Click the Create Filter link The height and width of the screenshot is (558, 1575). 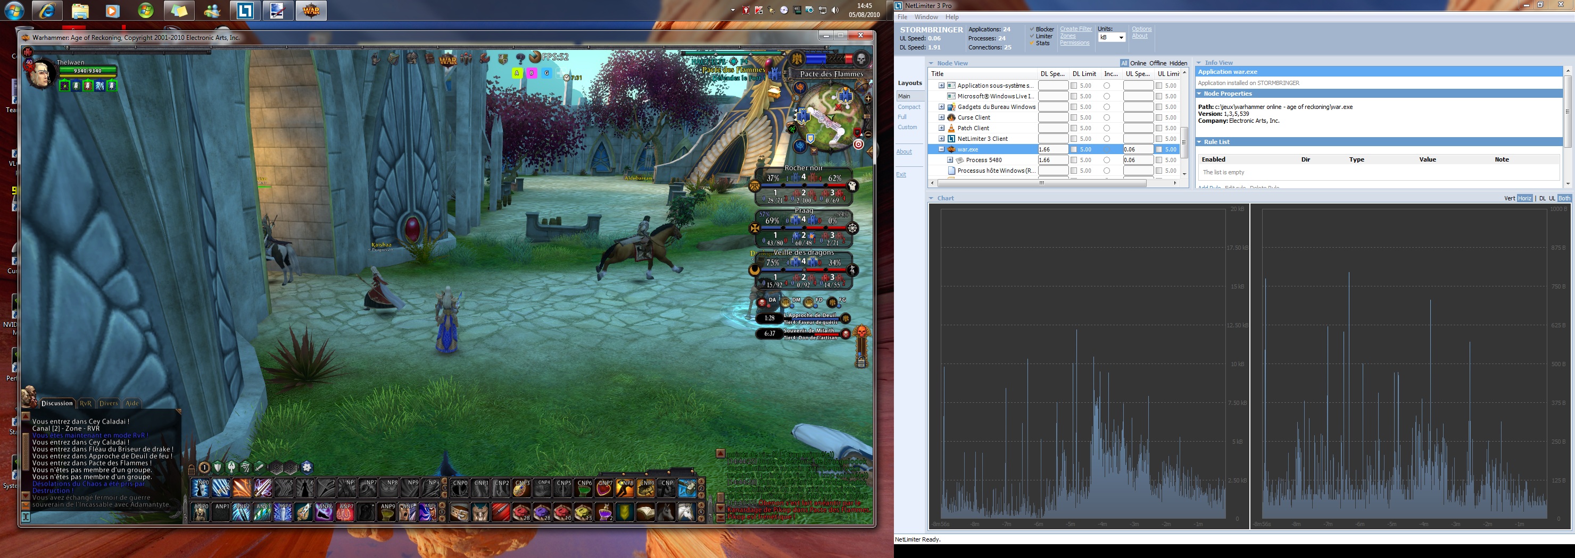[x=1075, y=29]
